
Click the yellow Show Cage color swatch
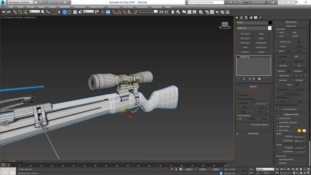point(304,131)
